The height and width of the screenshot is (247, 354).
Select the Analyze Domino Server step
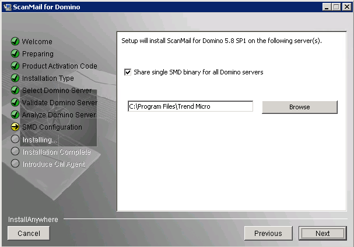tap(58, 115)
